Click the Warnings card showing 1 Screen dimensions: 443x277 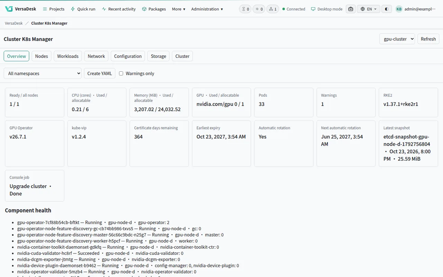click(346, 102)
